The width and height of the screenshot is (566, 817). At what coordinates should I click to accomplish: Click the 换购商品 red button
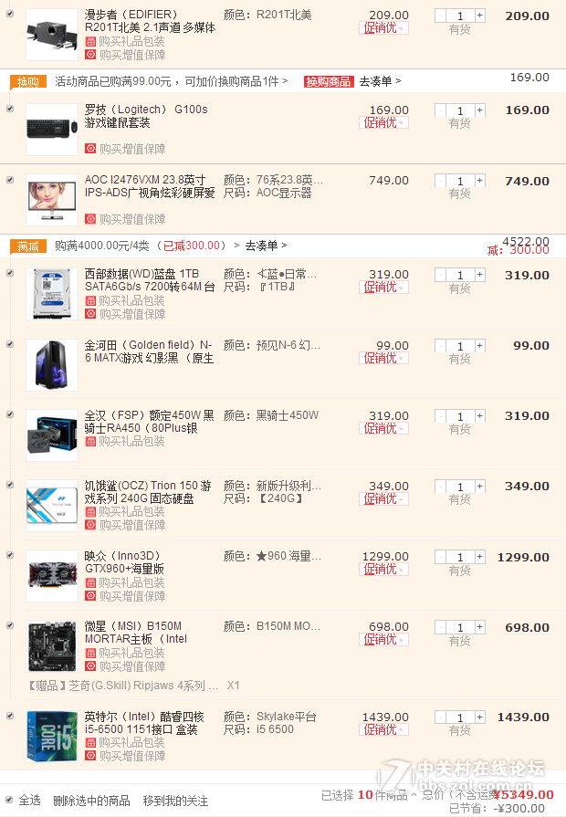click(329, 81)
